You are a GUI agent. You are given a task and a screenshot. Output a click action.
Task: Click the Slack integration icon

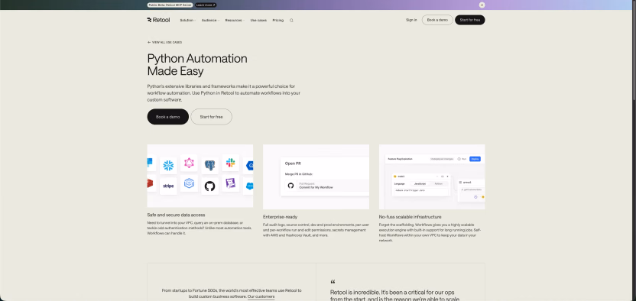point(230,163)
